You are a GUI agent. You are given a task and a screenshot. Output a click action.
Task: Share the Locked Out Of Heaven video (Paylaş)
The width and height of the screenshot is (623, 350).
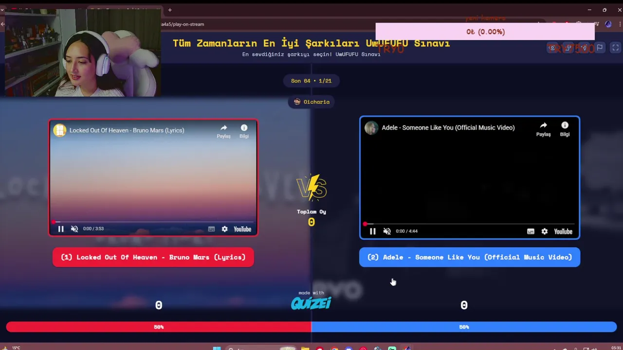point(223,131)
